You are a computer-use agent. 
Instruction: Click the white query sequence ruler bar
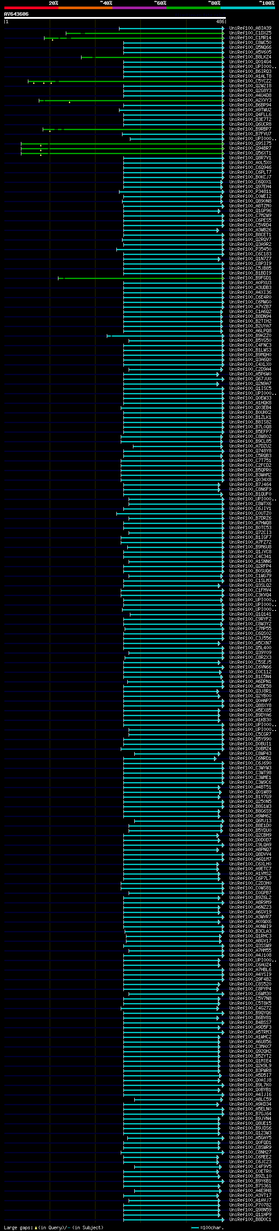115,18
